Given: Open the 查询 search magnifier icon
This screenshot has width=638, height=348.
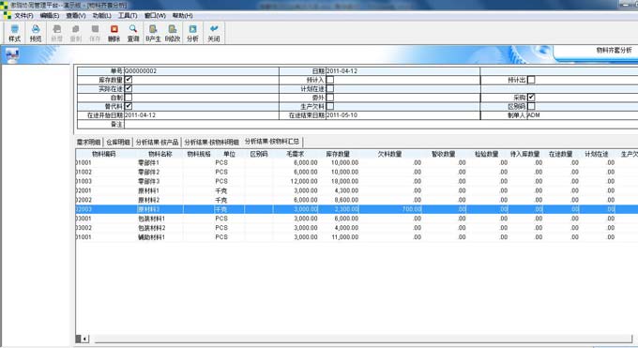Looking at the screenshot, I should pos(133,33).
